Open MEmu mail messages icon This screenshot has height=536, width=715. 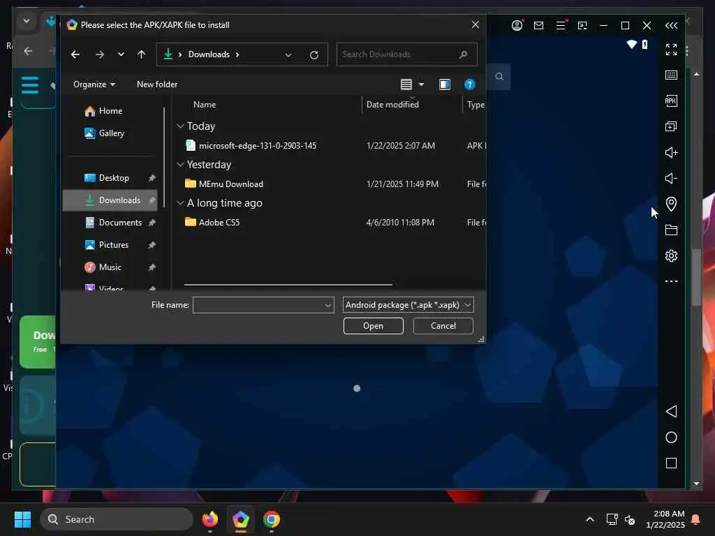538,26
